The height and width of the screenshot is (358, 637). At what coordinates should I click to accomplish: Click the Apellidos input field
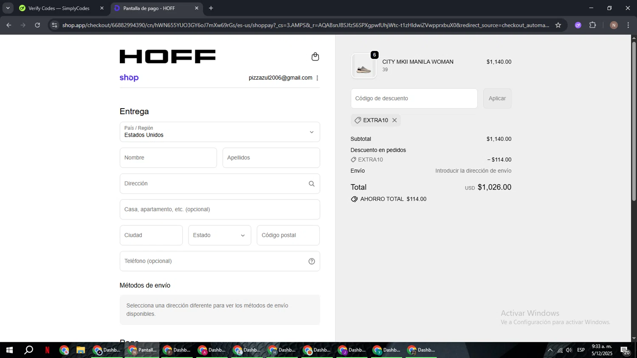[x=271, y=158]
